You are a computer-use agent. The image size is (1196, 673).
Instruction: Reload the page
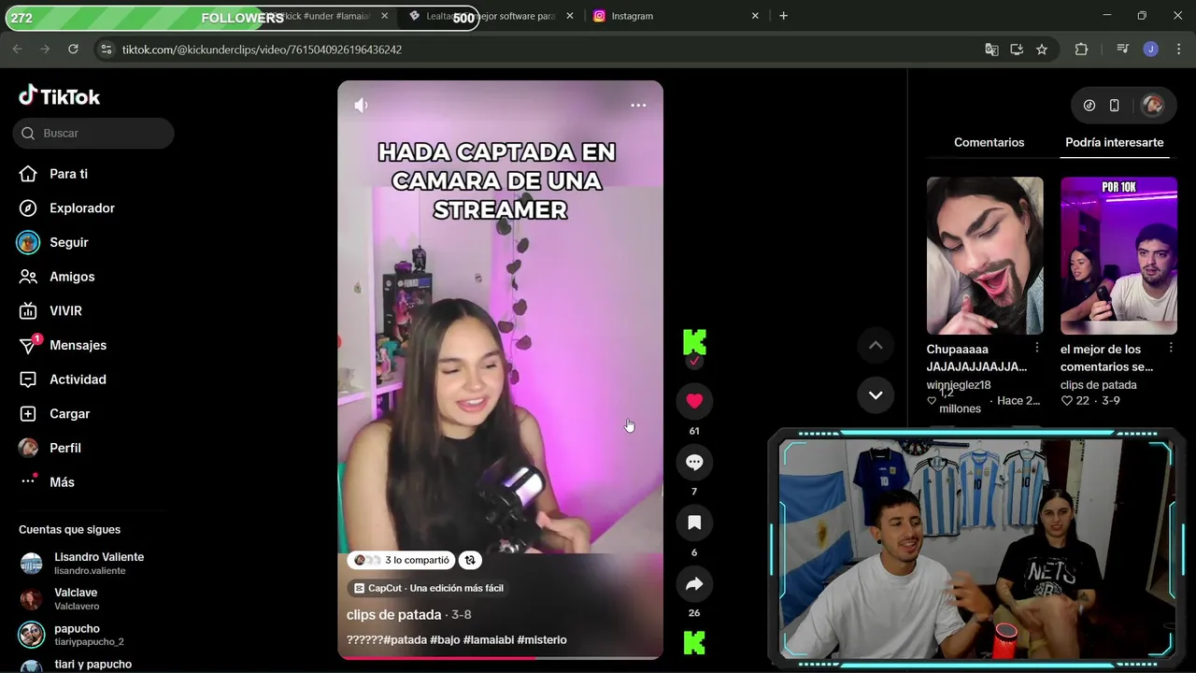pyautogui.click(x=73, y=50)
